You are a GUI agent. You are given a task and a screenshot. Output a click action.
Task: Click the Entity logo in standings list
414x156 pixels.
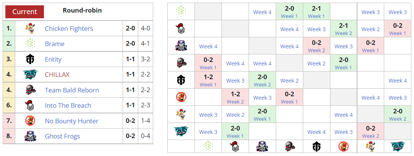(30, 59)
